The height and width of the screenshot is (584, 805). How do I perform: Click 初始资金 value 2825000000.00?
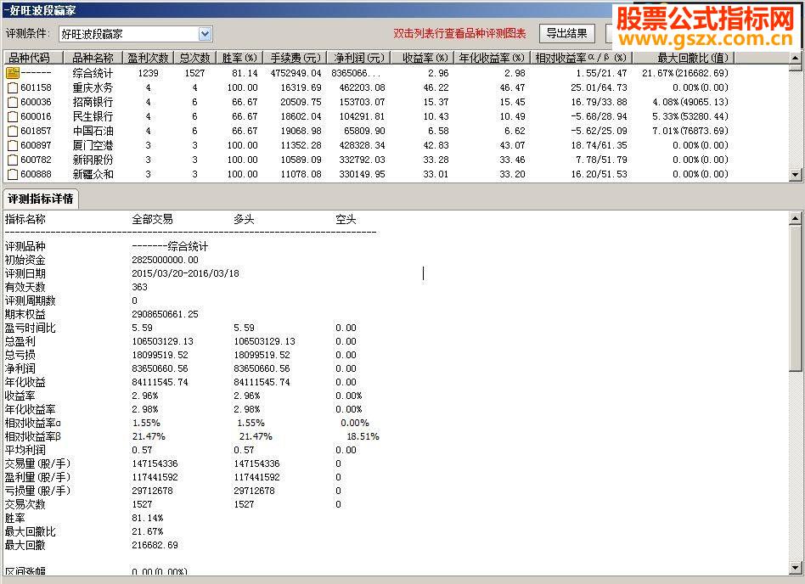pos(165,261)
